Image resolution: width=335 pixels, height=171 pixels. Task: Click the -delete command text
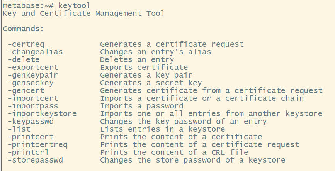tap(23, 60)
